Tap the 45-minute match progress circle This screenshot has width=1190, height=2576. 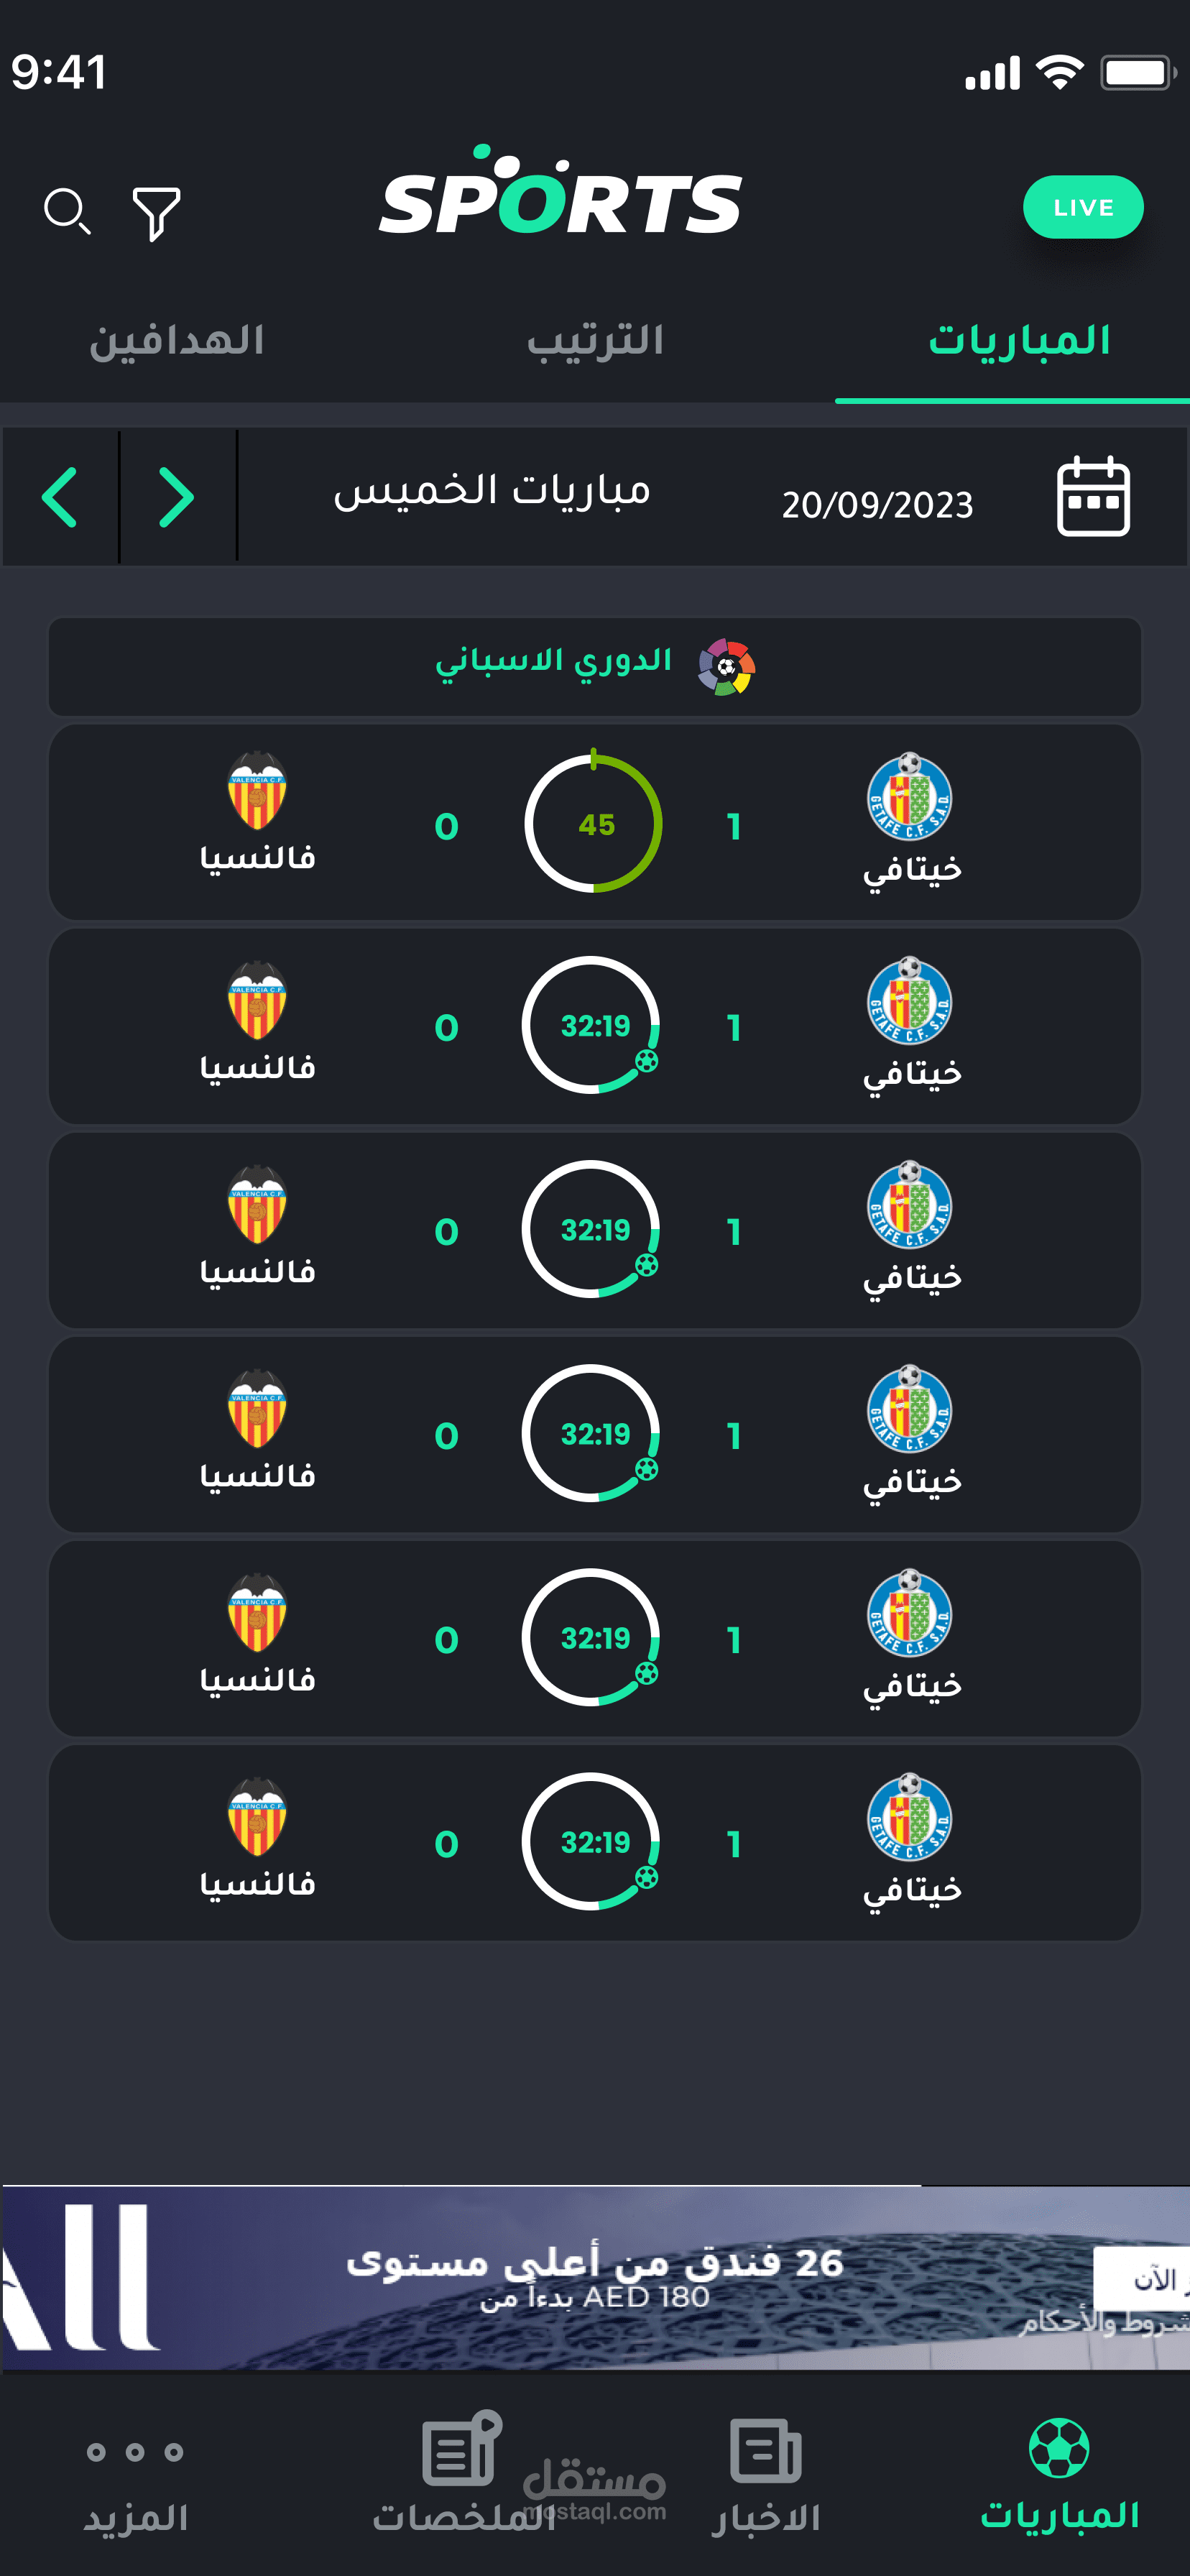pos(594,824)
